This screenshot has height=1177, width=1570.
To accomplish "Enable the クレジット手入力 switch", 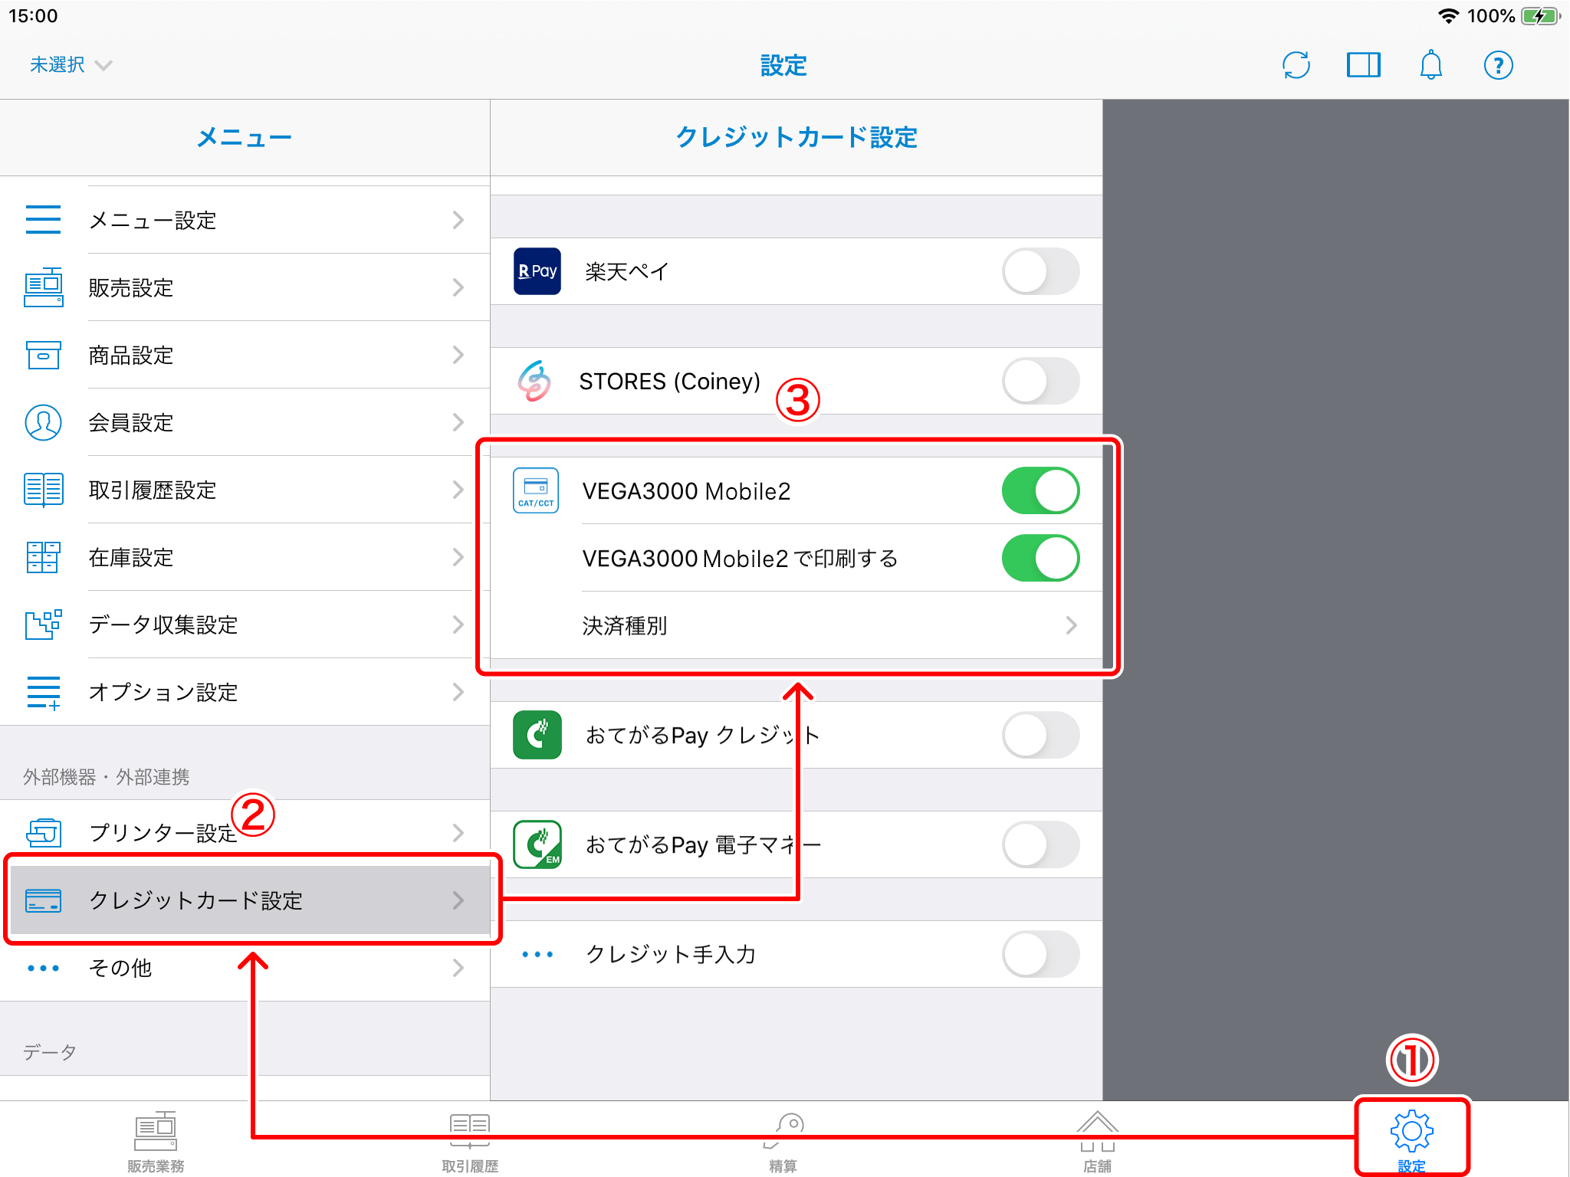I will click(x=1040, y=954).
